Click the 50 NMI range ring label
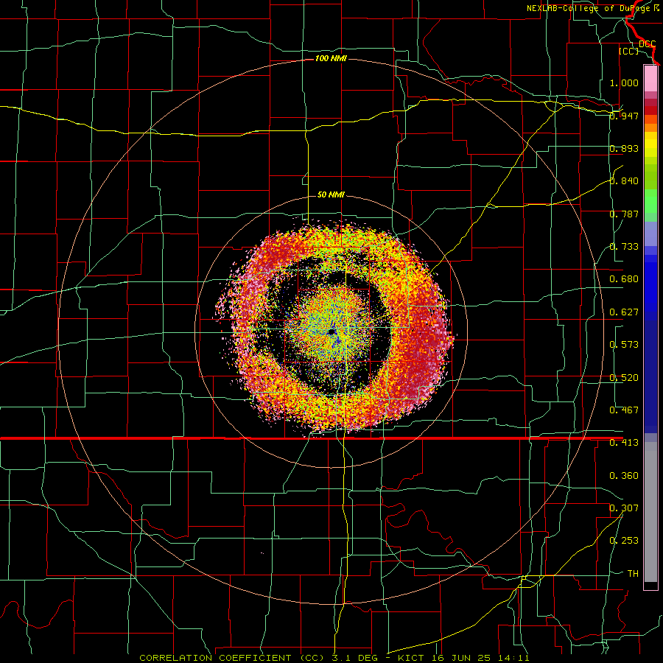Image resolution: width=663 pixels, height=663 pixels. 331,194
